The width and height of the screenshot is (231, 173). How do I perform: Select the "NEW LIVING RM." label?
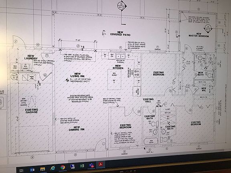tap(77, 75)
